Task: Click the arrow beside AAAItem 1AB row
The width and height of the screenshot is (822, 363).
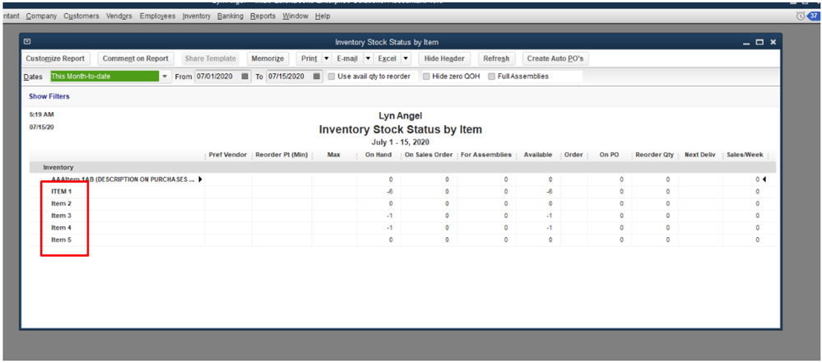Action: pyautogui.click(x=200, y=179)
